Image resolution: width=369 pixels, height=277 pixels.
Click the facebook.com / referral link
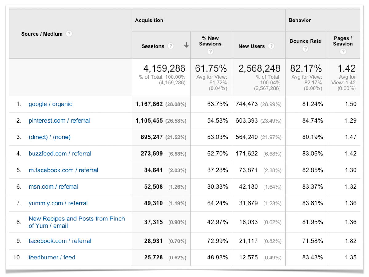[60, 241]
